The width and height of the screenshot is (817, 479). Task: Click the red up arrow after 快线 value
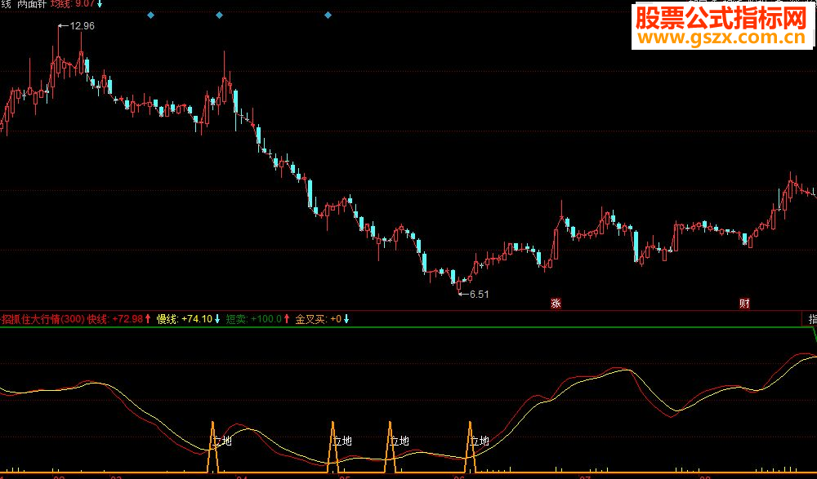point(148,319)
